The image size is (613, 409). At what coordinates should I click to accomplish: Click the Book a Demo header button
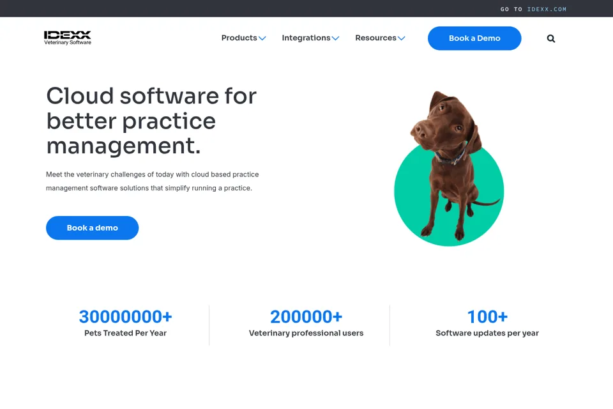coord(474,38)
